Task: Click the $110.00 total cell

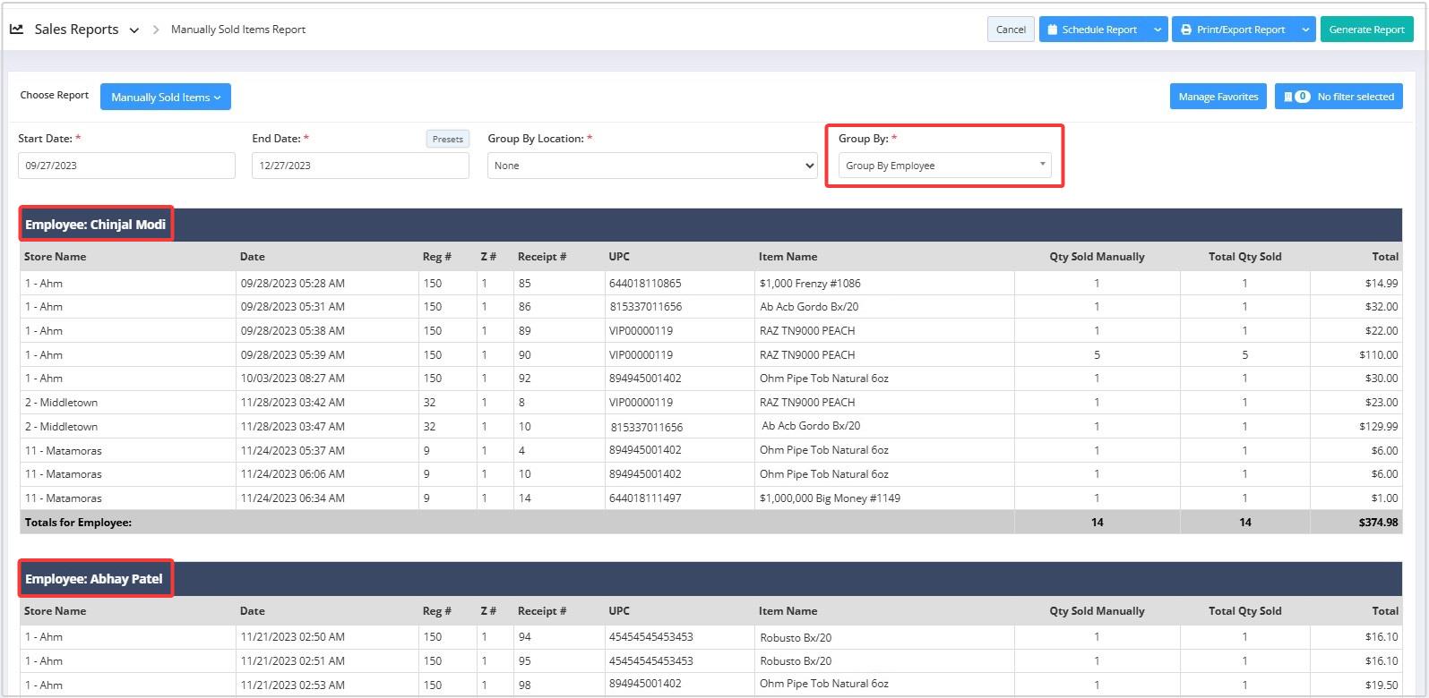Action: (x=1378, y=355)
